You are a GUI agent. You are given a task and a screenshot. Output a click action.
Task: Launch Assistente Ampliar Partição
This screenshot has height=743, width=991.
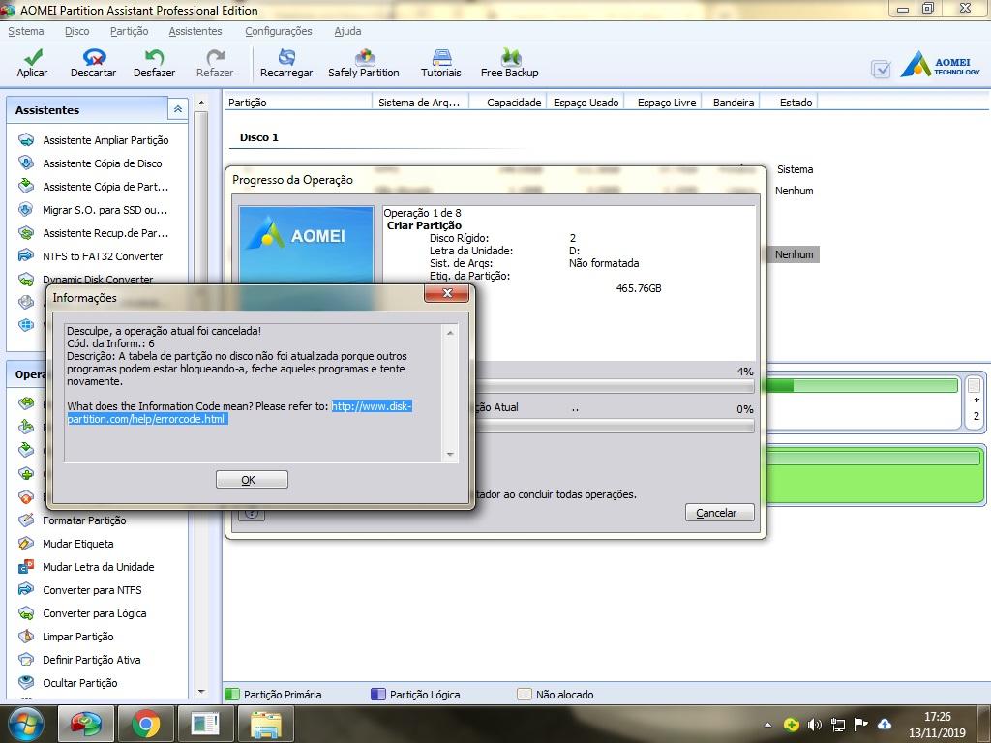(x=94, y=140)
